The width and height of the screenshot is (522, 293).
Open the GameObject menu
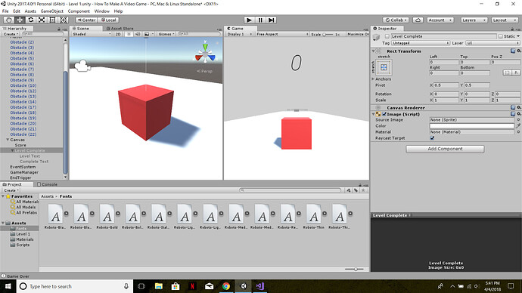[51, 11]
